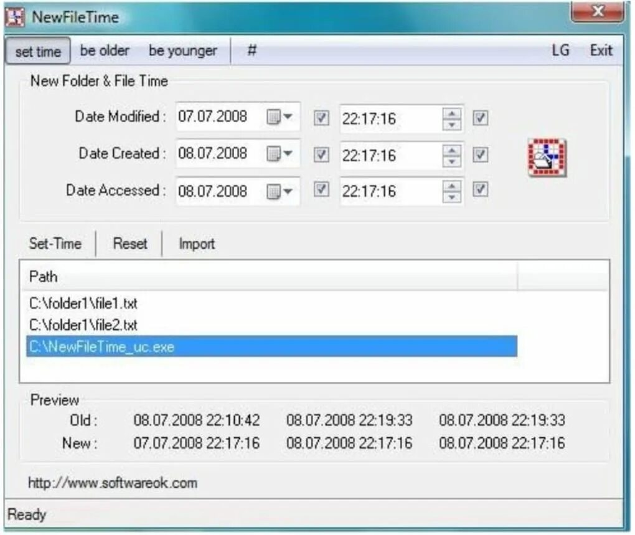Decrease the Date Modified time with down arrow
The width and height of the screenshot is (635, 535).
coord(452,125)
